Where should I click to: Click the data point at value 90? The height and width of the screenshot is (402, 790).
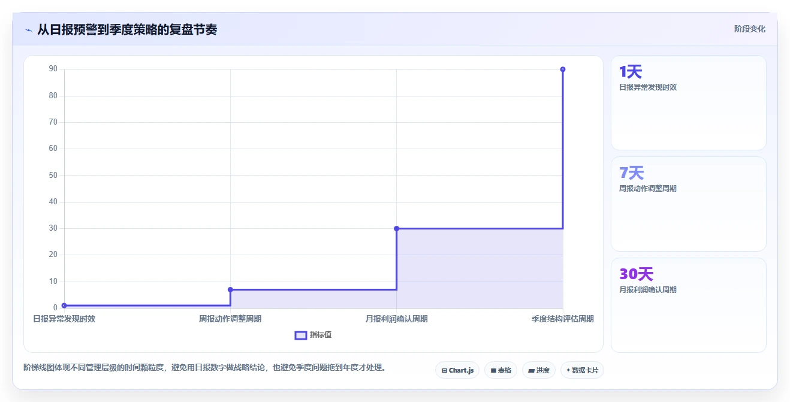pyautogui.click(x=563, y=69)
